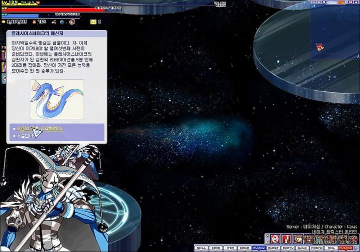Click the small signal bars status icon

tap(54, 22)
